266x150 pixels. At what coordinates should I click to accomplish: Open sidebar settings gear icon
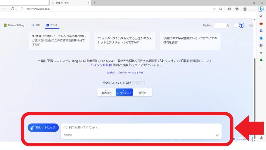click(x=261, y=138)
